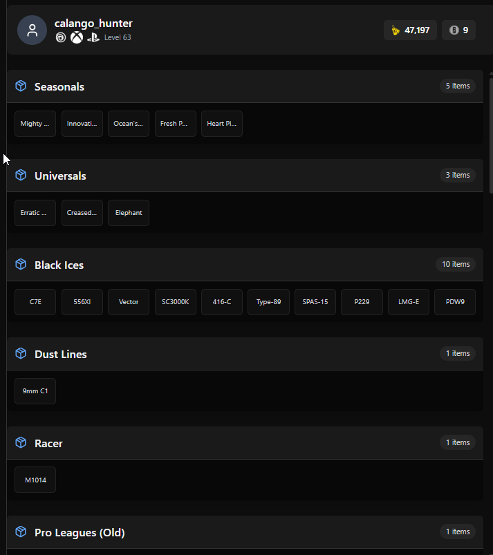Collapse the Universals section header
The image size is (493, 555).
245,176
